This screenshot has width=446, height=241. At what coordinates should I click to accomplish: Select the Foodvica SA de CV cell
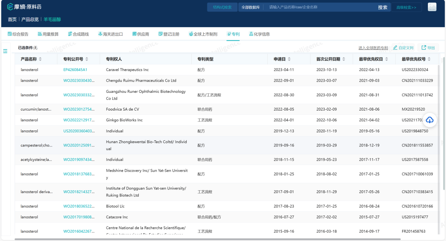[x=122, y=109]
